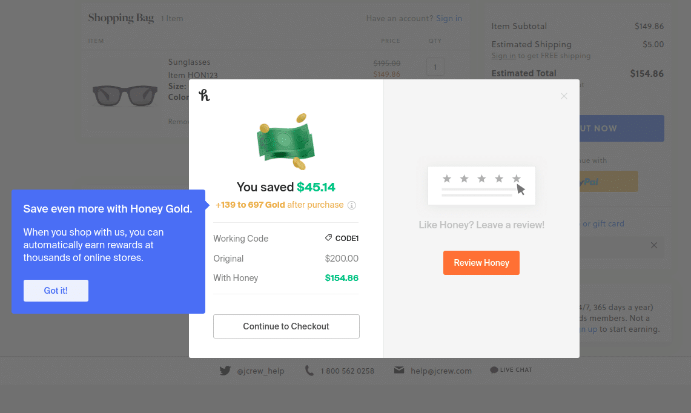Click the Sign in link in Shopping Bag header
691x413 pixels.
coord(449,19)
